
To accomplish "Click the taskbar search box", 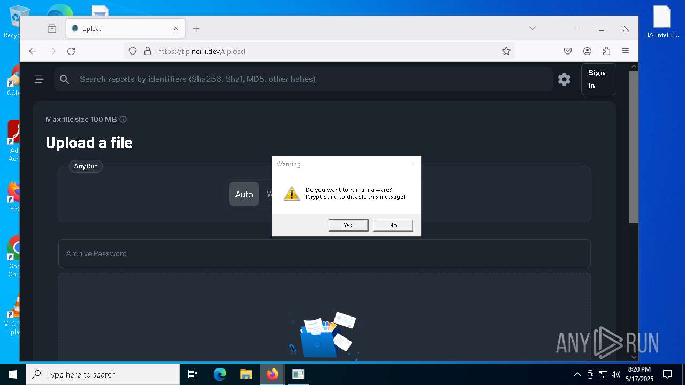I will pos(103,374).
